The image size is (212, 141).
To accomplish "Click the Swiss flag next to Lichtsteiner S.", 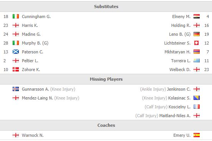I will coord(197,43).
